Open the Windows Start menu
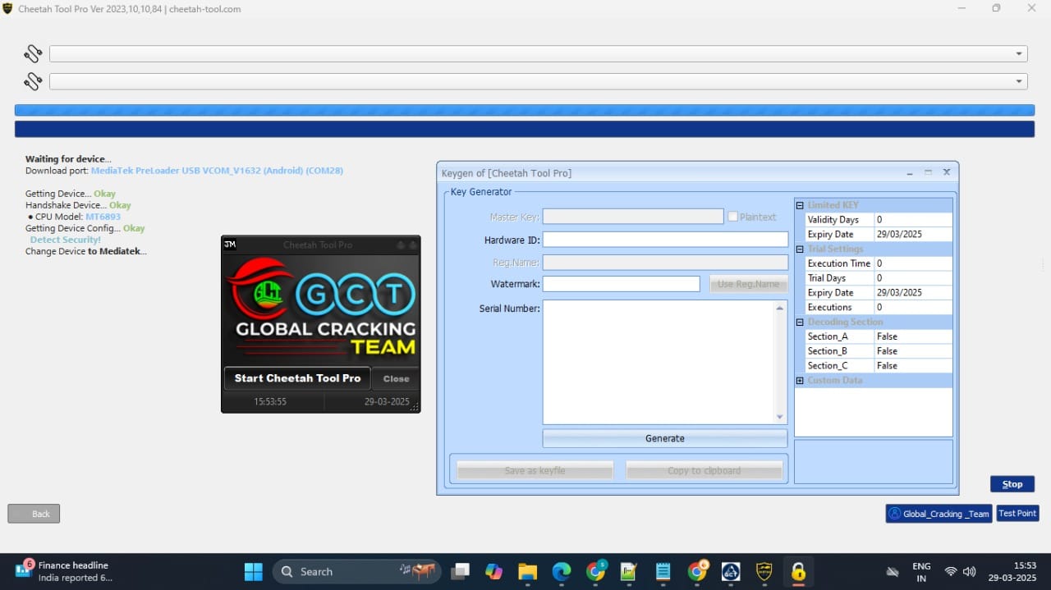Viewport: 1051px width, 590px height. pos(254,571)
